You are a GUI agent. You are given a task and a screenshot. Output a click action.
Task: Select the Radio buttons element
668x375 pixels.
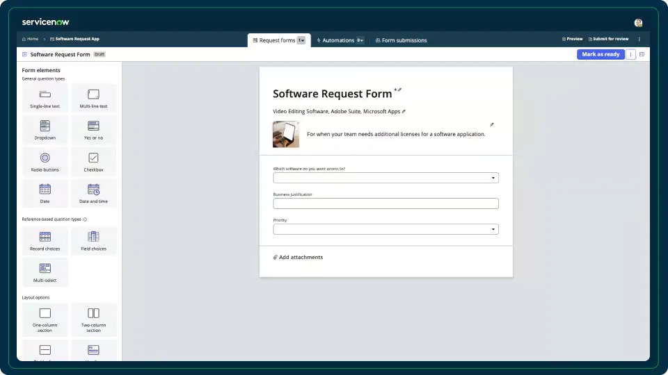point(45,162)
